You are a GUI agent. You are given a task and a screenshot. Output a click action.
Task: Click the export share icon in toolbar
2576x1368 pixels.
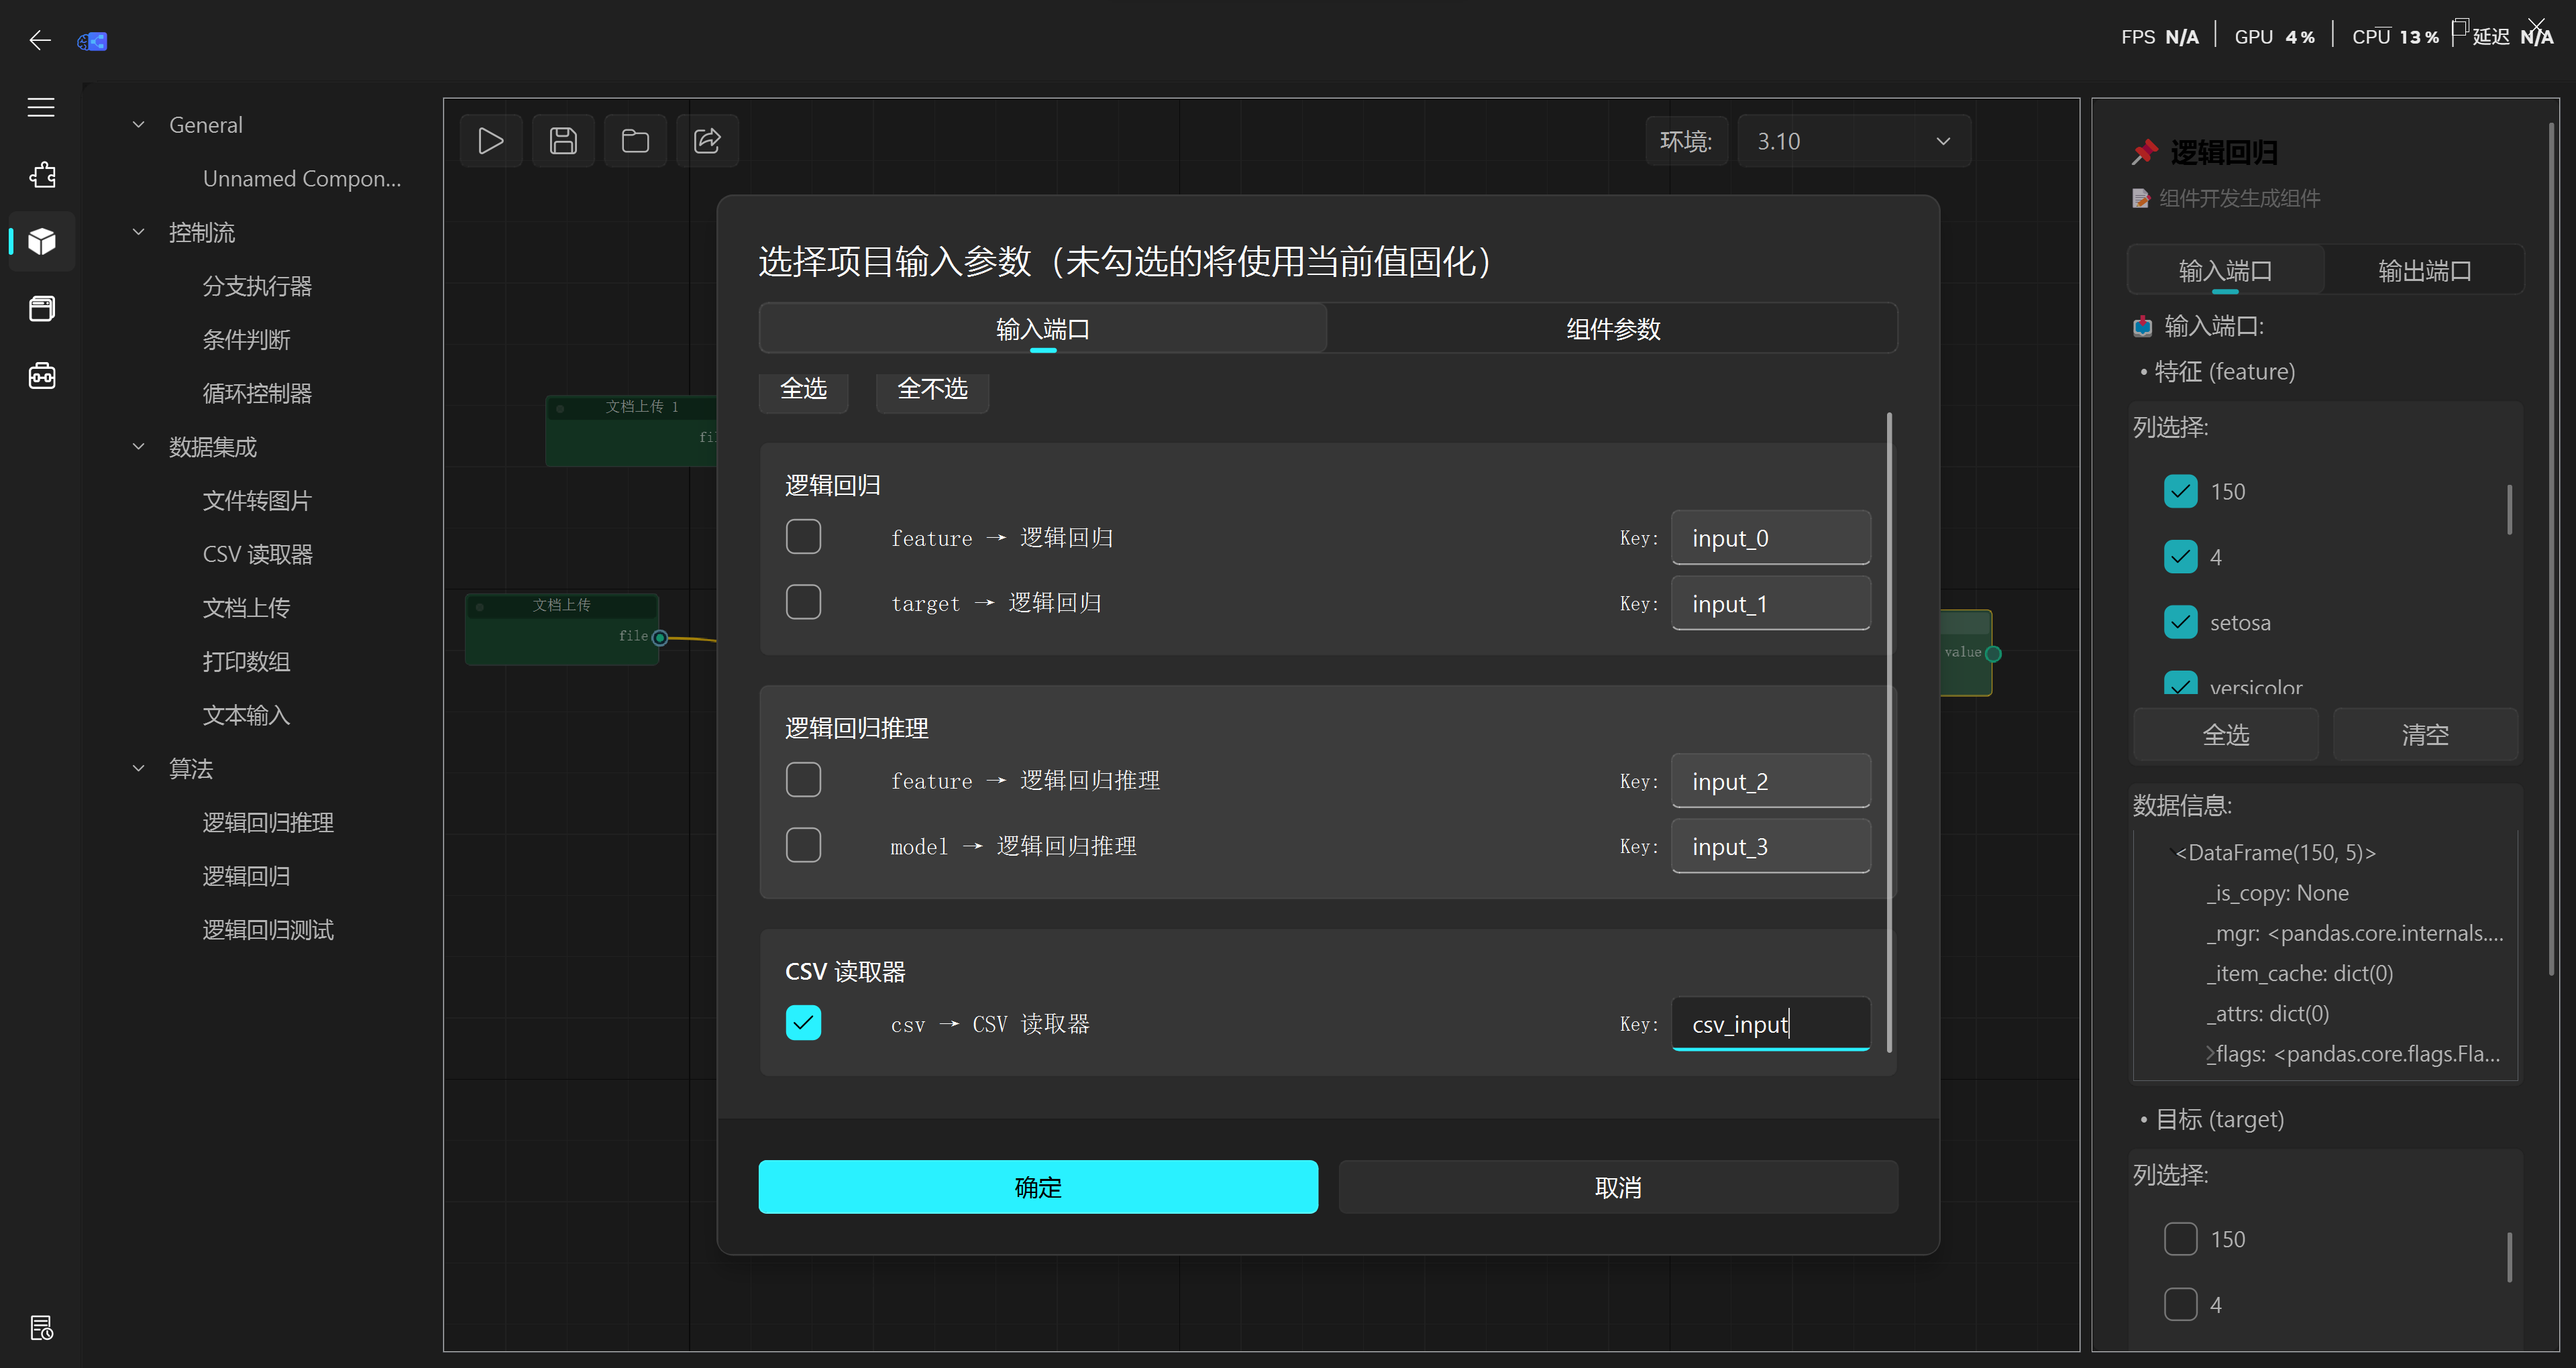pos(707,141)
